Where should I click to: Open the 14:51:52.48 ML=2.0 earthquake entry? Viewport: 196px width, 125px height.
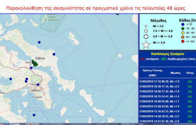click(159, 121)
